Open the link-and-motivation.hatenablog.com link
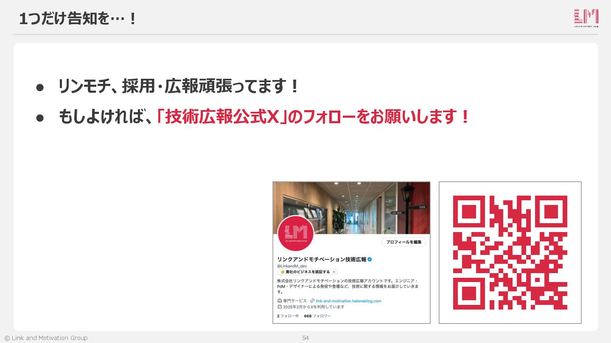Screen dimensions: 611x343 pos(348,301)
